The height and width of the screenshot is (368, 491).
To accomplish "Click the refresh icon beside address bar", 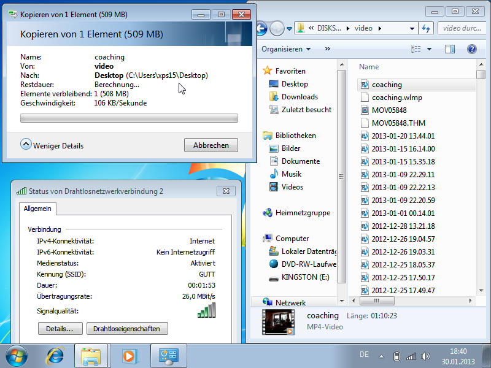I will click(427, 28).
